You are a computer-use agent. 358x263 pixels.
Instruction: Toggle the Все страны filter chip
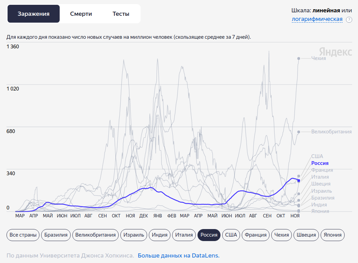[x=23, y=235]
